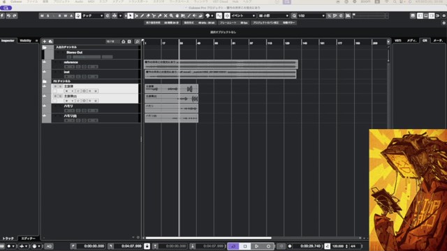Switch to the Inspector tab
This screenshot has height=251, width=447.
pos(8,40)
